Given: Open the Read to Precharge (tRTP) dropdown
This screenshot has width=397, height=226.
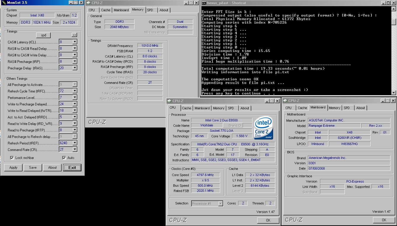Looking at the screenshot, I should (75, 130).
